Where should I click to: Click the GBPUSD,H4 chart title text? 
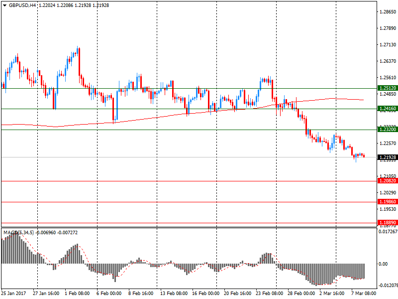coord(22,5)
